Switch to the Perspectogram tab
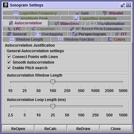 pyautogui.click(x=89, y=34)
